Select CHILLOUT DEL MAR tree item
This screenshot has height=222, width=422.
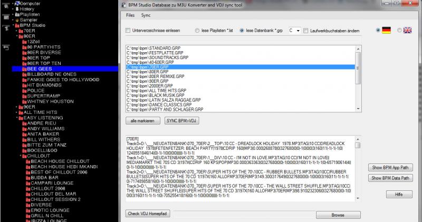(53, 194)
